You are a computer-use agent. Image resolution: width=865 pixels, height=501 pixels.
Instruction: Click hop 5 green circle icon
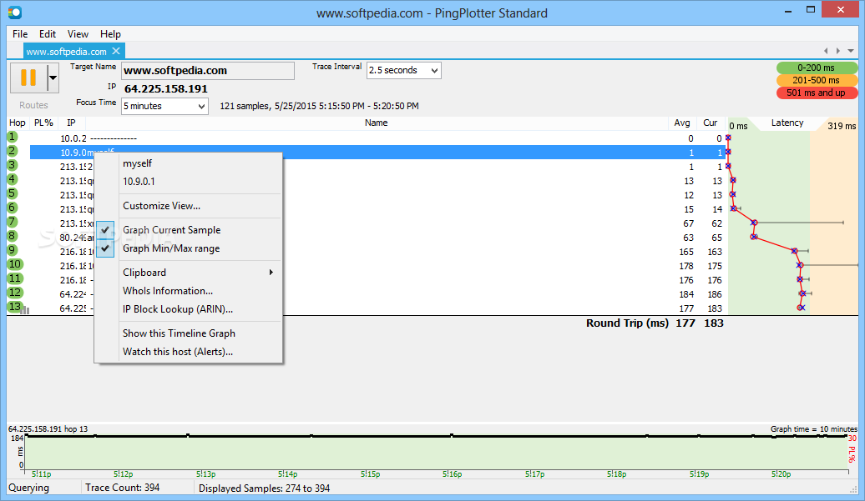pos(13,193)
